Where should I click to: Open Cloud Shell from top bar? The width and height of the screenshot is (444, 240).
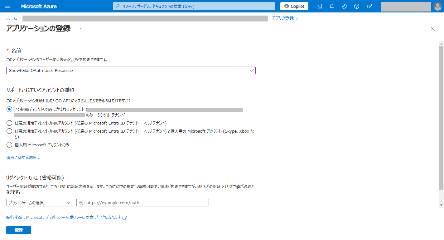pyautogui.click(x=319, y=6)
